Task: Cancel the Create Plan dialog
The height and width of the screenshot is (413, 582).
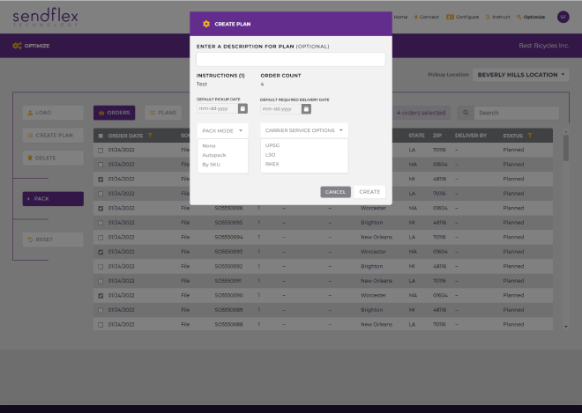Action: (x=335, y=191)
